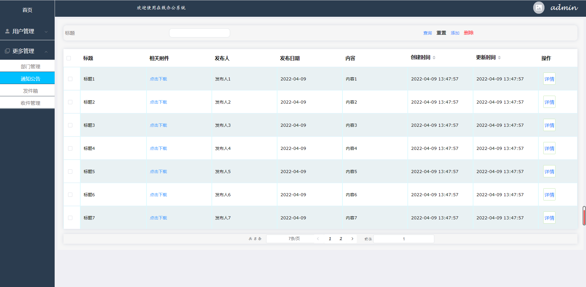
Task: Open the 7条/页 page-size dropdown
Action: click(x=294, y=239)
